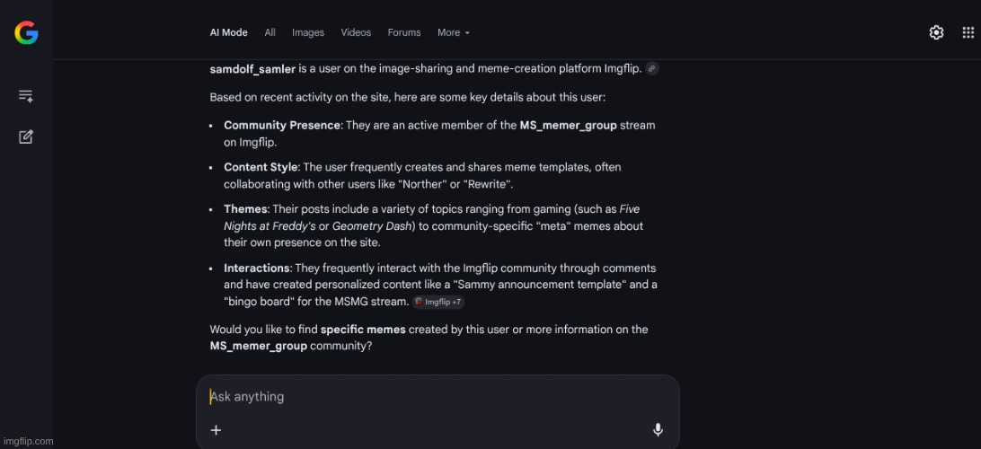Click the Google logo icon

pyautogui.click(x=26, y=33)
